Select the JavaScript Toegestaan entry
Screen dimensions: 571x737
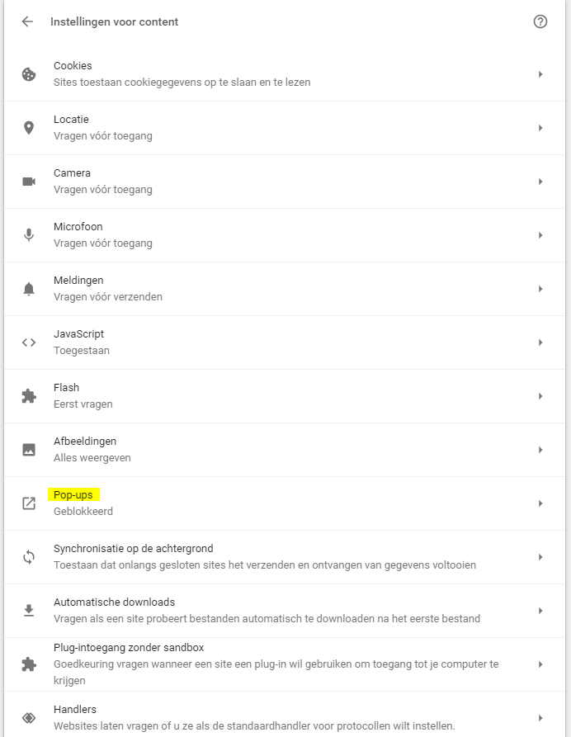coord(285,343)
